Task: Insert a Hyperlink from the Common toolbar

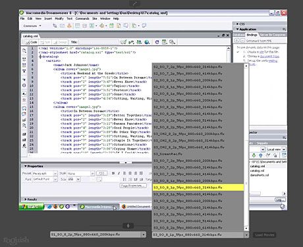Action: 55,26
